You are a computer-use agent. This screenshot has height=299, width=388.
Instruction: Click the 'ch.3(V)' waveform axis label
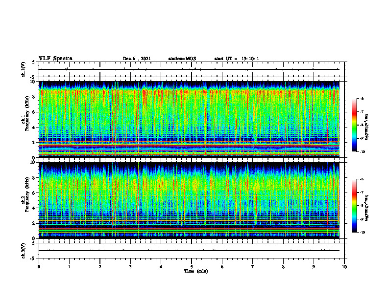pyautogui.click(x=23, y=251)
